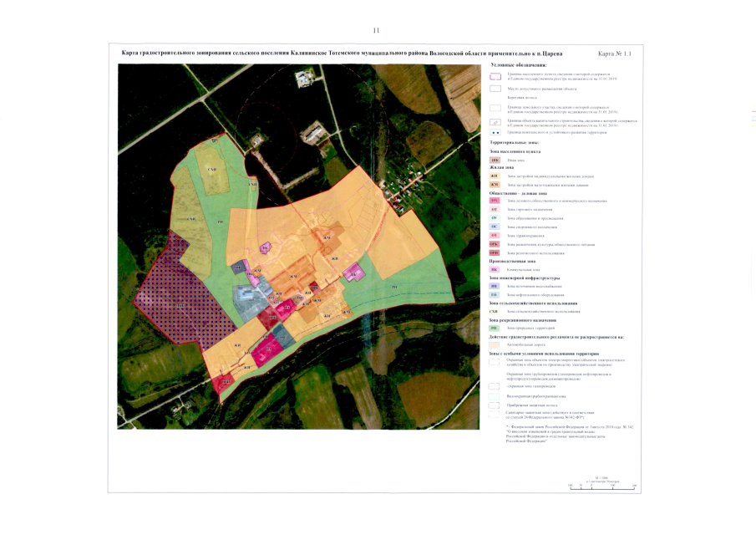Click the blue dotted complex development legend symbol
Screen dimensions: 756x535
tap(495, 132)
